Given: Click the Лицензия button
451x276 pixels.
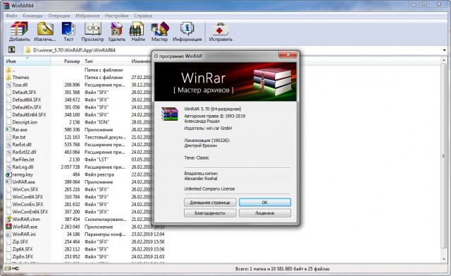Looking at the screenshot, I should click(265, 213).
